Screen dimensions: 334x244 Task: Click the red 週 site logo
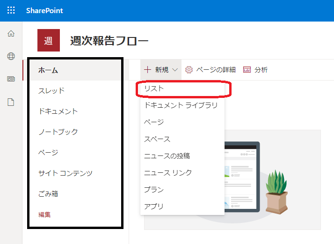[49, 40]
